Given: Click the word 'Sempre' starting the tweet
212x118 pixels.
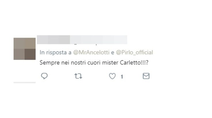Looking at the screenshot, I should click(x=50, y=63).
